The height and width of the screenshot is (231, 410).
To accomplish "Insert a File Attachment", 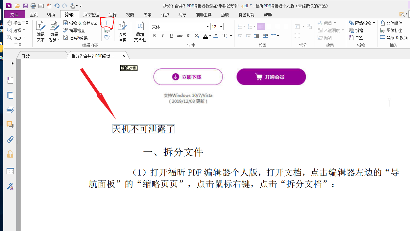I will point(391,23).
